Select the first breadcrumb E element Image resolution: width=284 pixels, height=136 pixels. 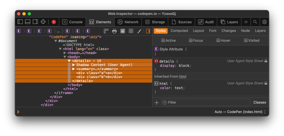pos(19,31)
